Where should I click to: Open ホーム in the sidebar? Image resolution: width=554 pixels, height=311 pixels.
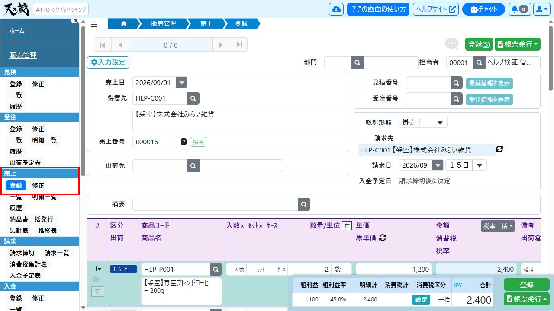(x=40, y=31)
